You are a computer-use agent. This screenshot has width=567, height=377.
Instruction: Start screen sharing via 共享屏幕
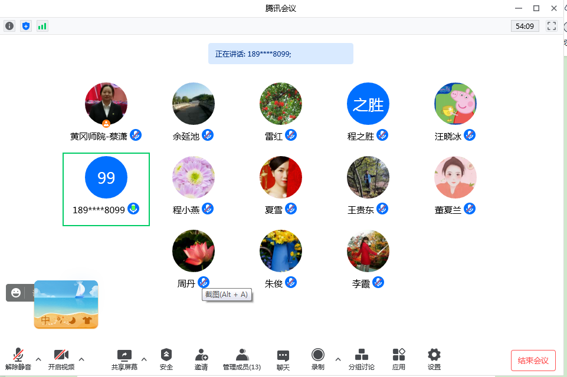click(x=123, y=358)
